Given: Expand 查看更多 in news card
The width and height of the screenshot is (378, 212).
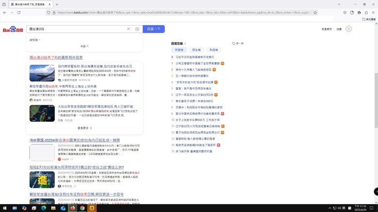Looking at the screenshot, I should pos(84,128).
